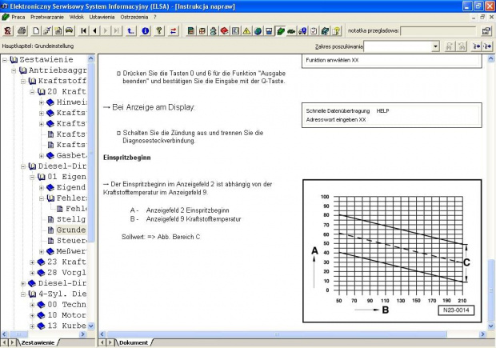This screenshot has height=348, width=496.
Task: Click the document vertical scrollbar down arrow
Action: click(490, 326)
